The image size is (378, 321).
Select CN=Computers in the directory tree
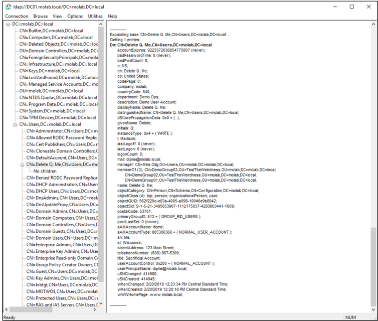coord(56,37)
